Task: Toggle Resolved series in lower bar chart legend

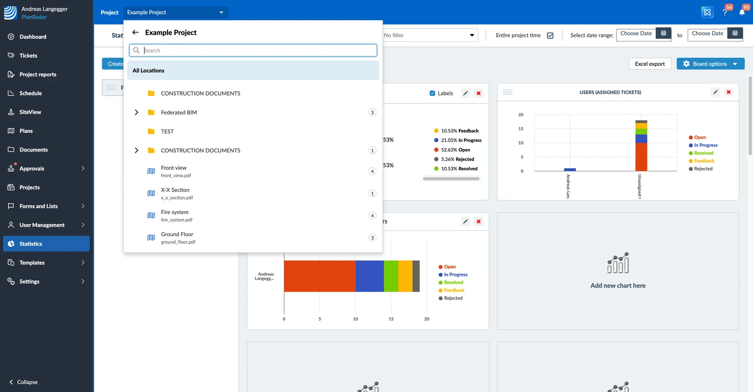Action: pyautogui.click(x=451, y=282)
